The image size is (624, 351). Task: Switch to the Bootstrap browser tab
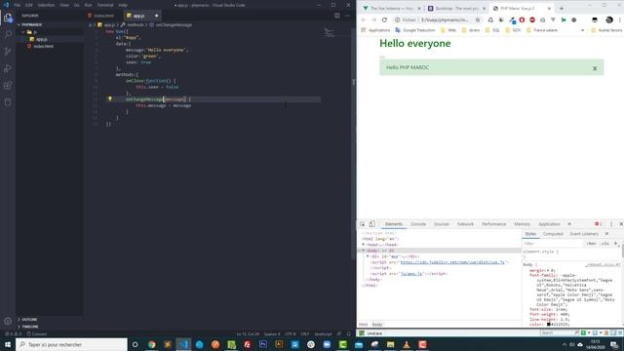[456, 8]
